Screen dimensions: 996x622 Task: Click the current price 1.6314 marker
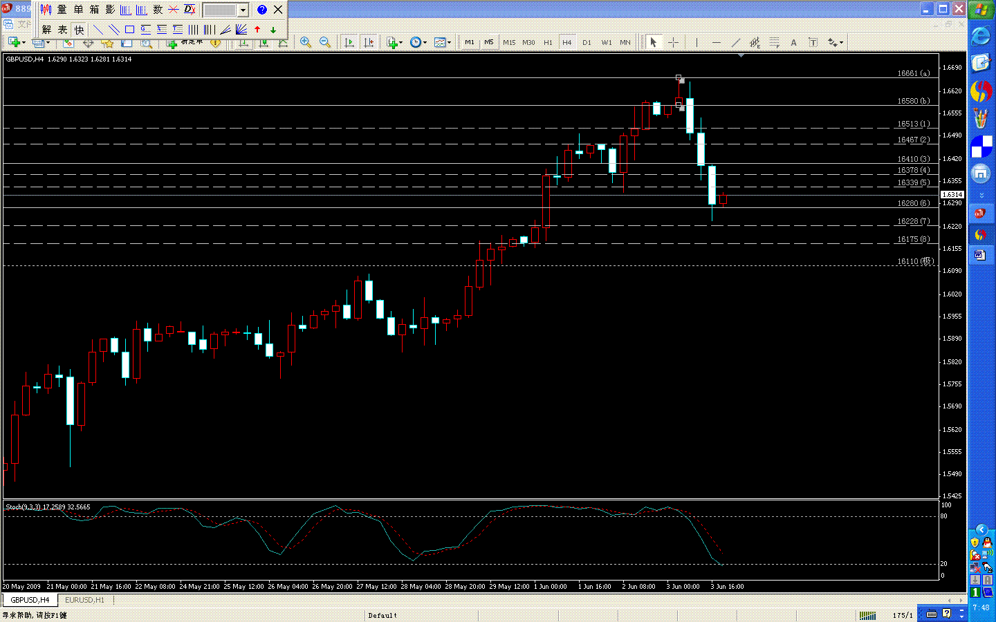952,195
